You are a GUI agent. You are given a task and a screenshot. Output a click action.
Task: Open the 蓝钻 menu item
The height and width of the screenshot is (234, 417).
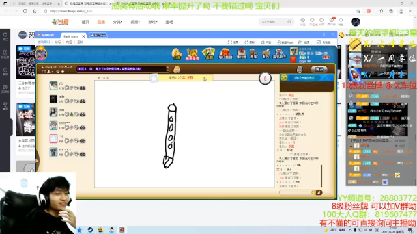tap(80, 42)
